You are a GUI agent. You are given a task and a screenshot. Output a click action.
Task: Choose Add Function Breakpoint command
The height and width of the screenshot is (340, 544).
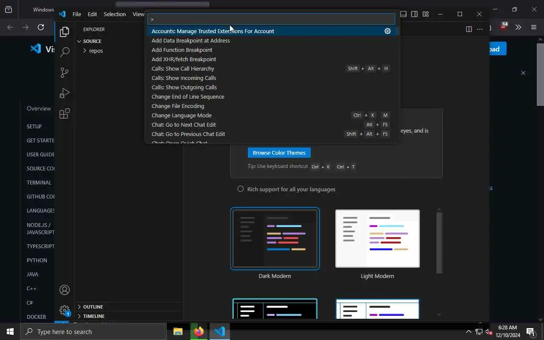click(272, 50)
